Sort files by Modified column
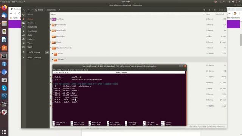The image size is (242, 136). coord(220,14)
